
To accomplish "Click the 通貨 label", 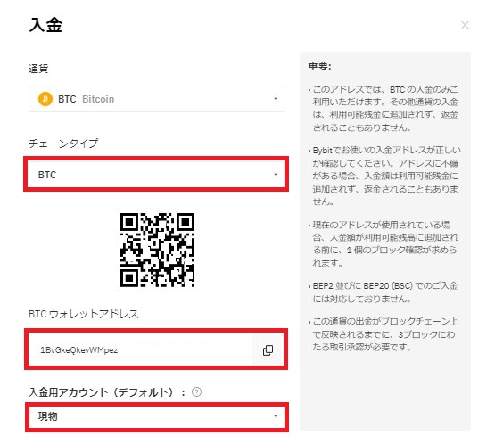I will (38, 69).
